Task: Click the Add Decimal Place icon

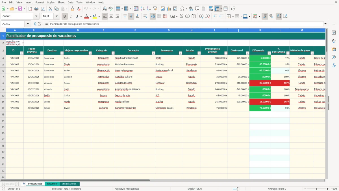Action: click(x=201, y=16)
